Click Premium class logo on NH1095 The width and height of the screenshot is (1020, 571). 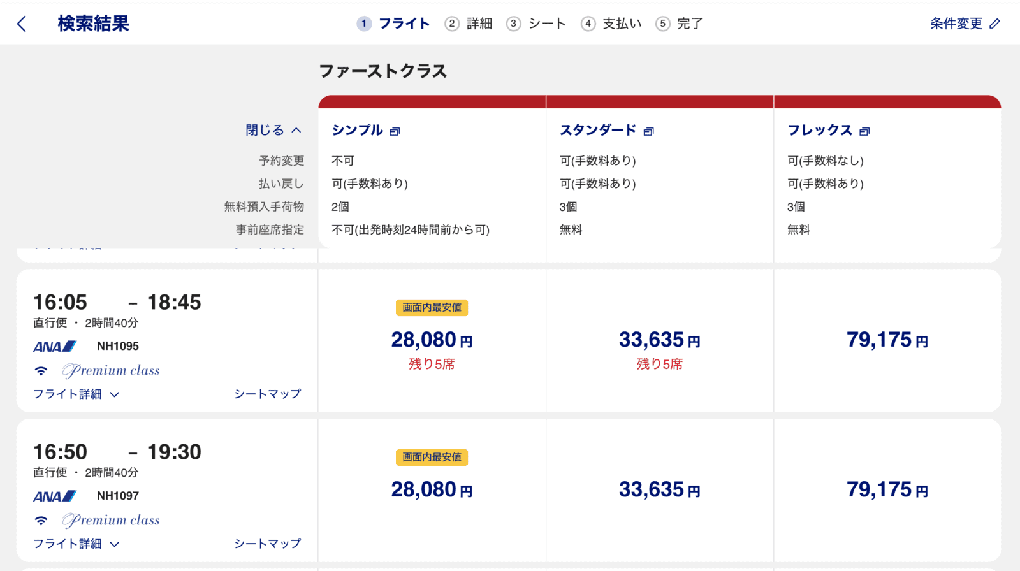[111, 371]
